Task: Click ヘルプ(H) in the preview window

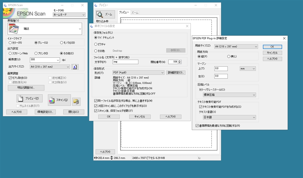Action: pos(105,152)
